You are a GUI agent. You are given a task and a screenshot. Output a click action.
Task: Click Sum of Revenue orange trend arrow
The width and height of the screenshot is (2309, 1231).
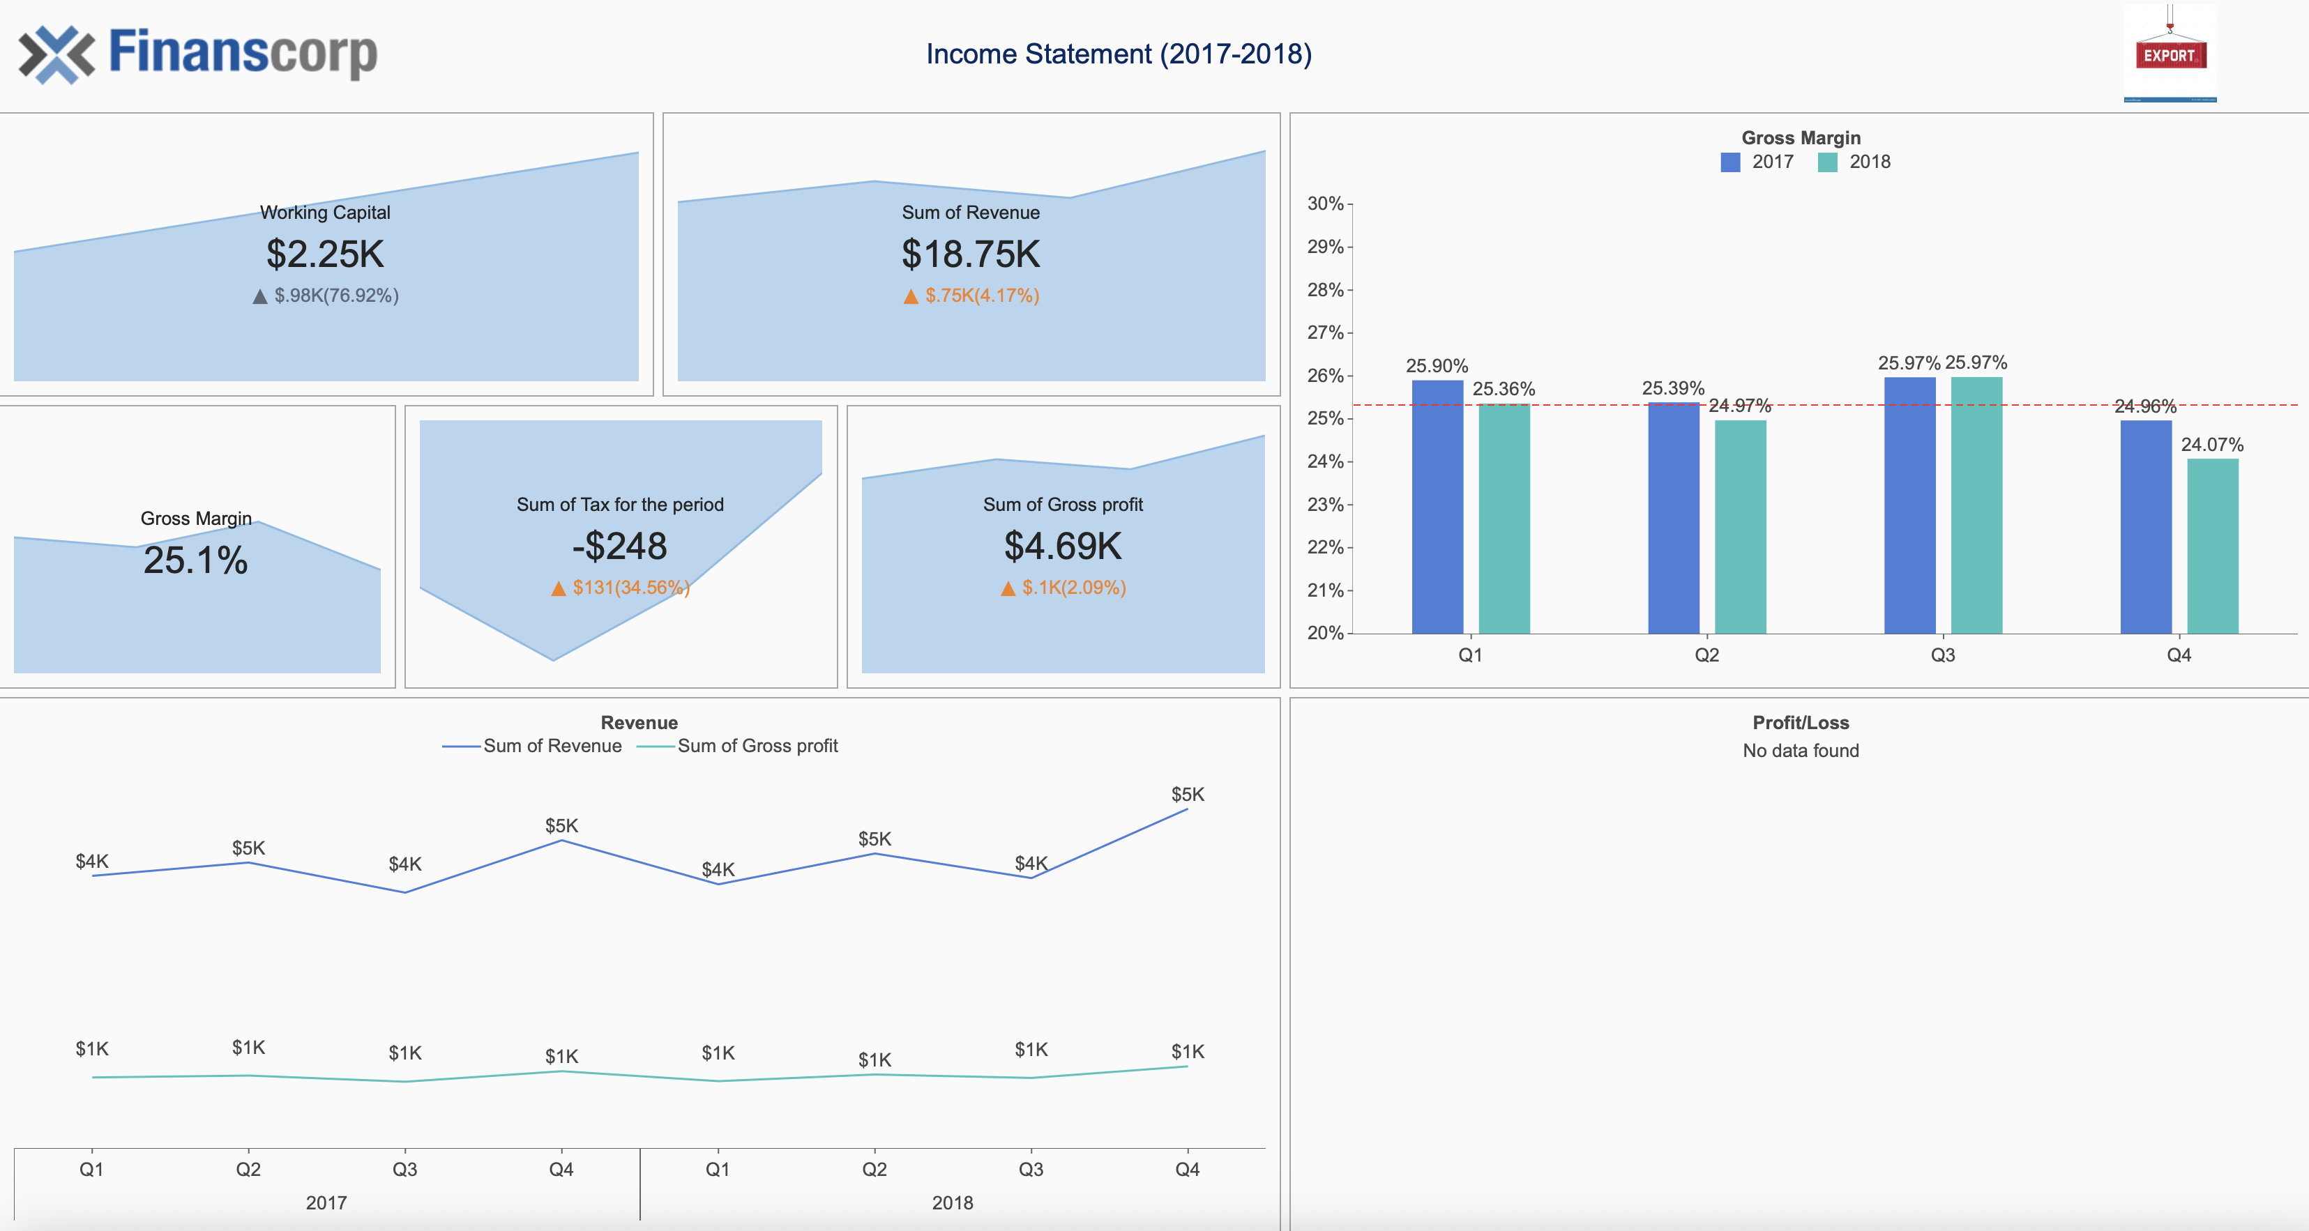[x=911, y=296]
